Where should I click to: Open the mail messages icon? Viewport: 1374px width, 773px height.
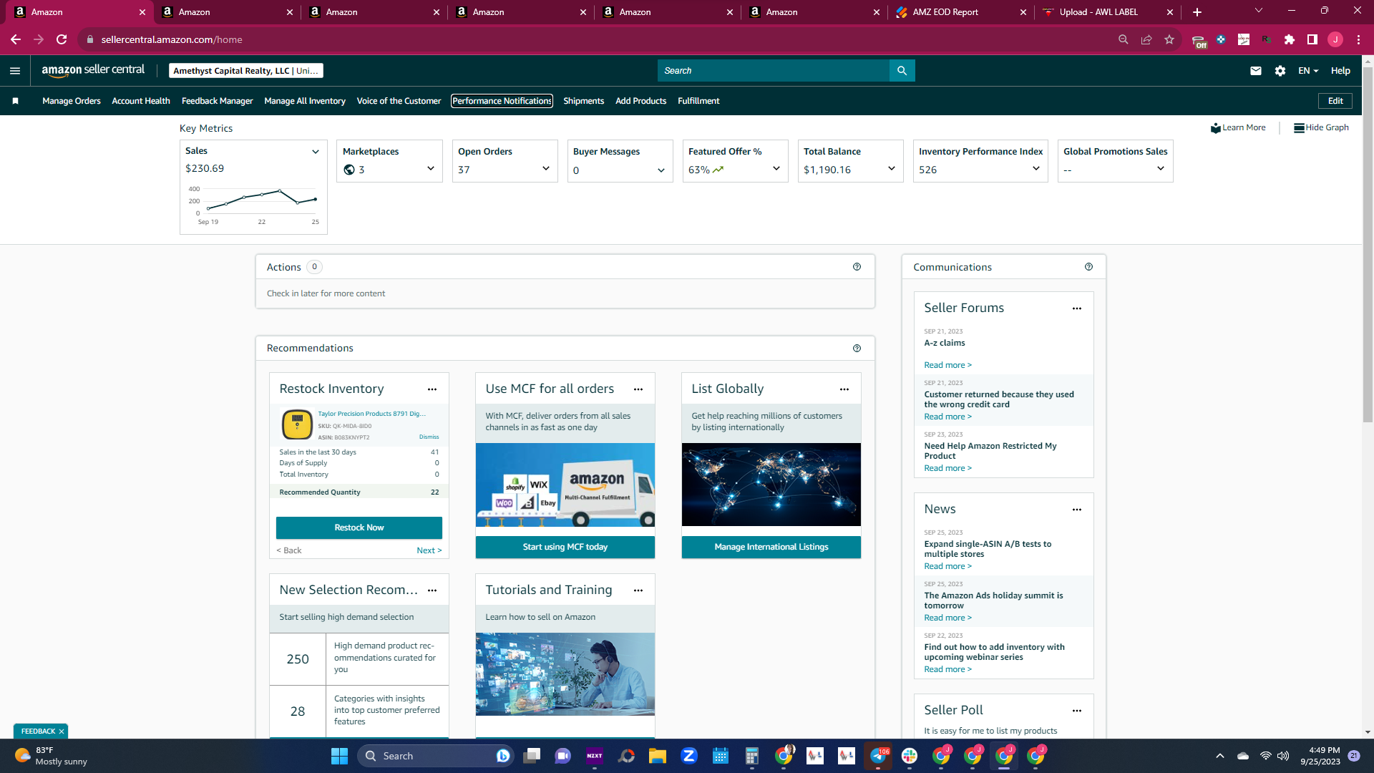[x=1256, y=71]
